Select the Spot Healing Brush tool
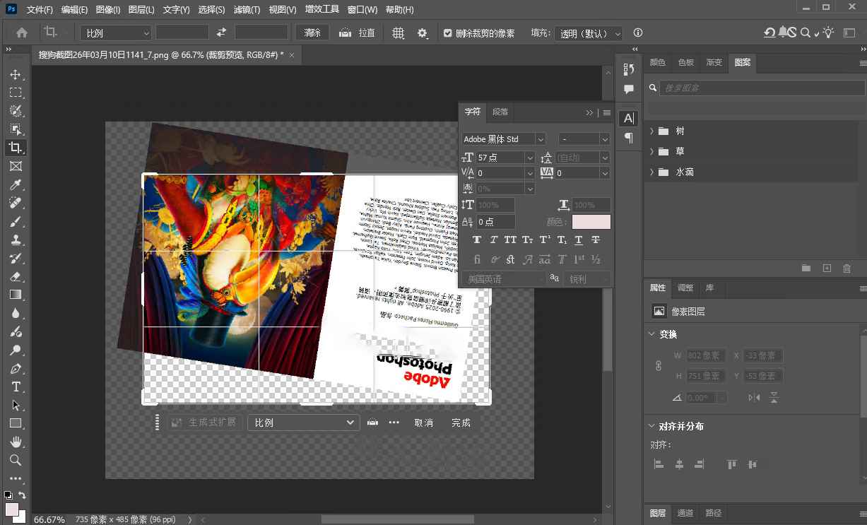 coord(16,203)
